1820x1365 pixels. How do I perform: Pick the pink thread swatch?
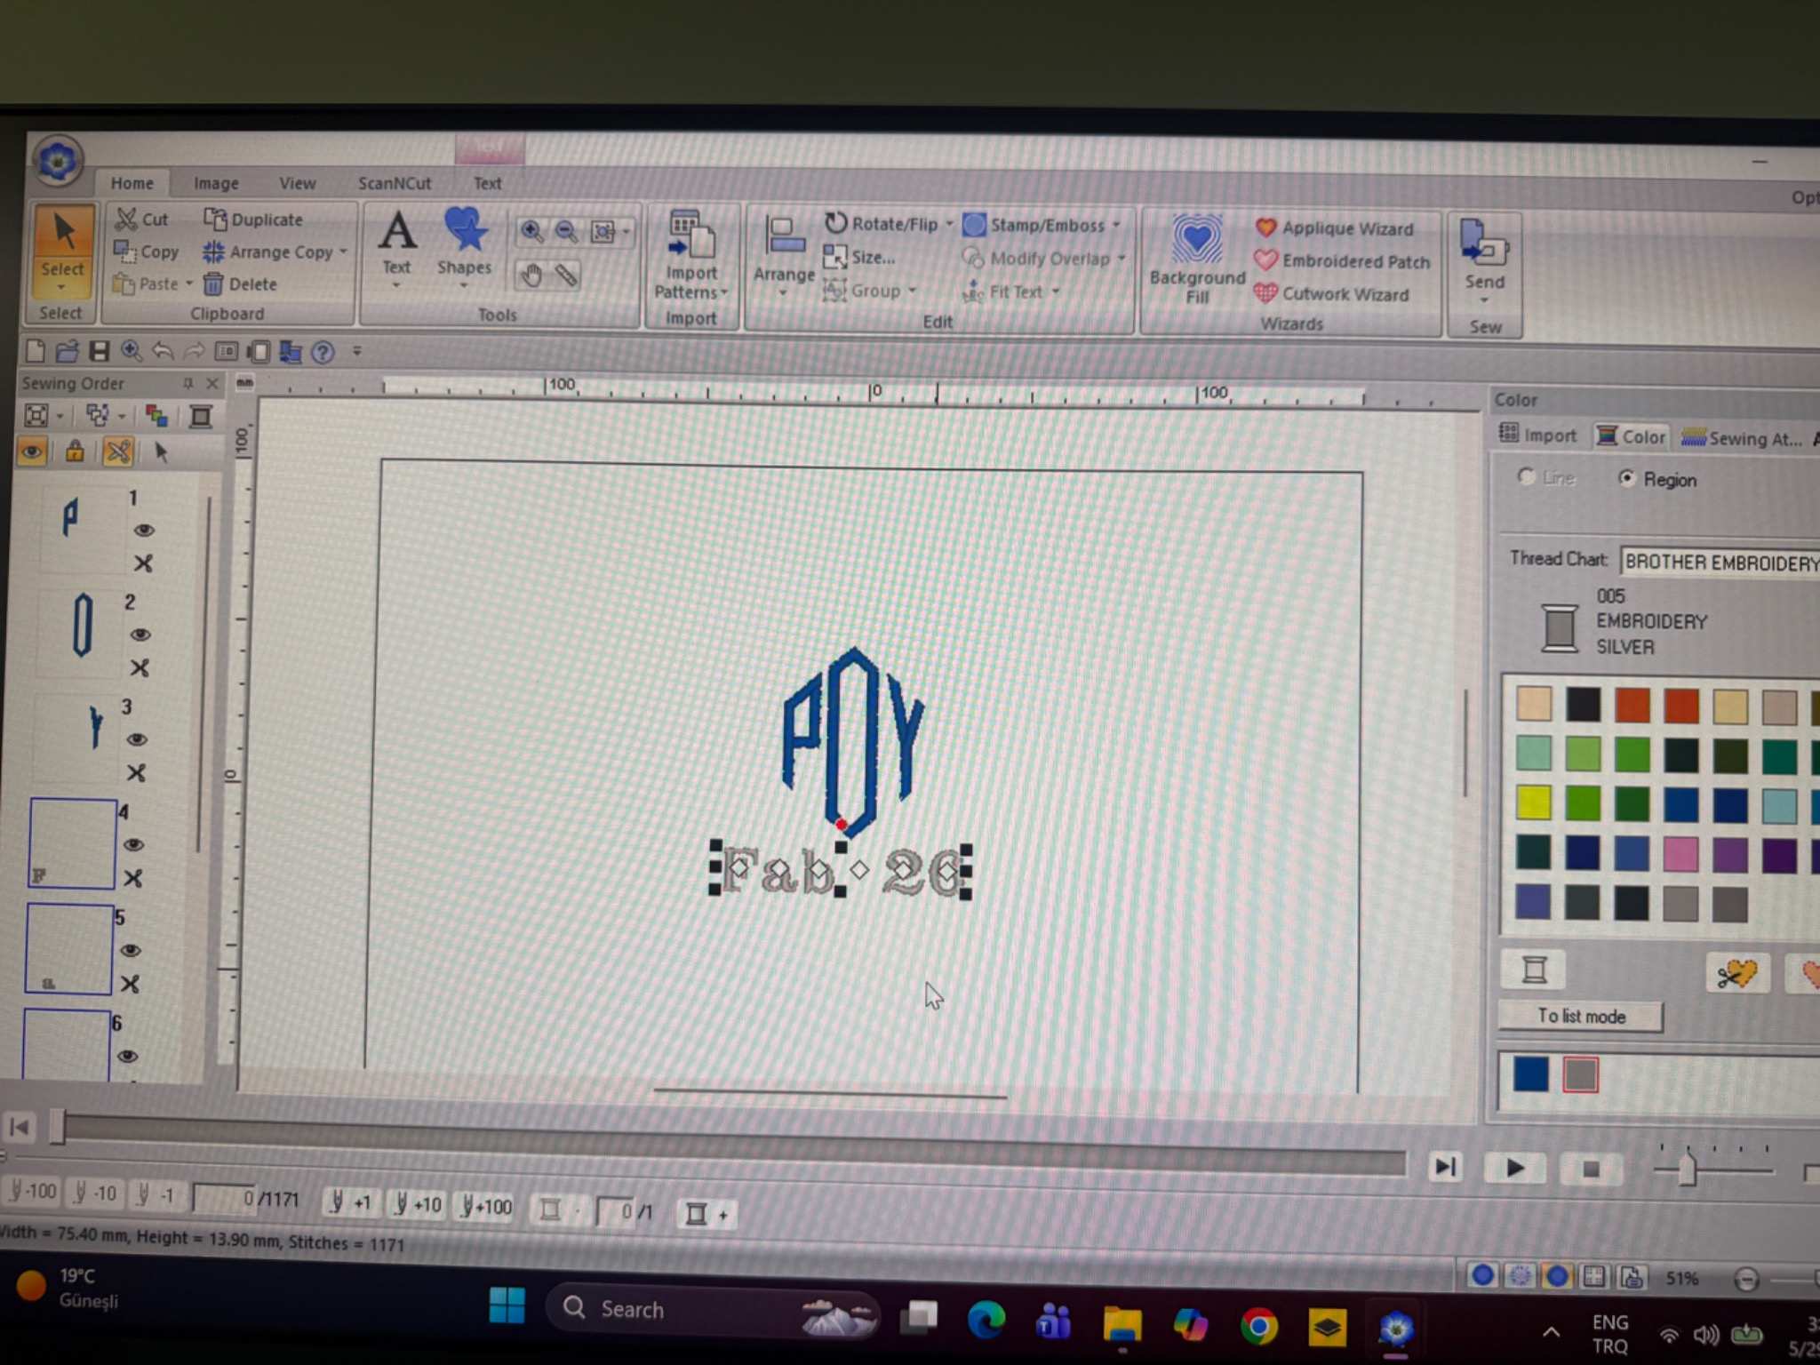[1680, 853]
